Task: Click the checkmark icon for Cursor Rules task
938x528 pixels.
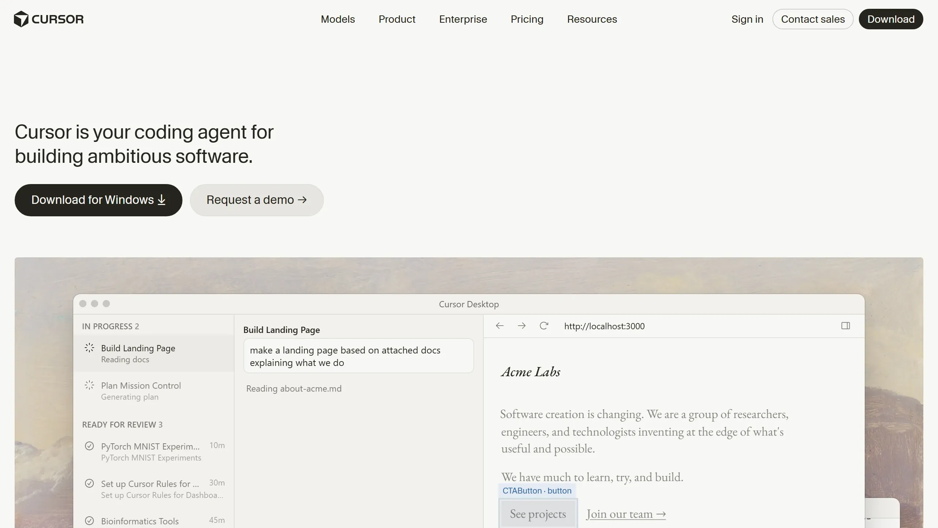Action: pyautogui.click(x=89, y=483)
